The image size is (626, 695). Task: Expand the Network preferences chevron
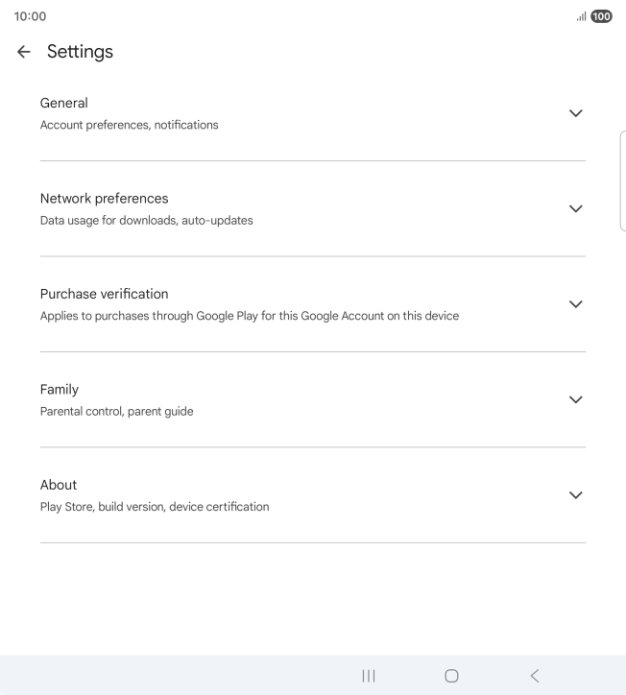(575, 208)
